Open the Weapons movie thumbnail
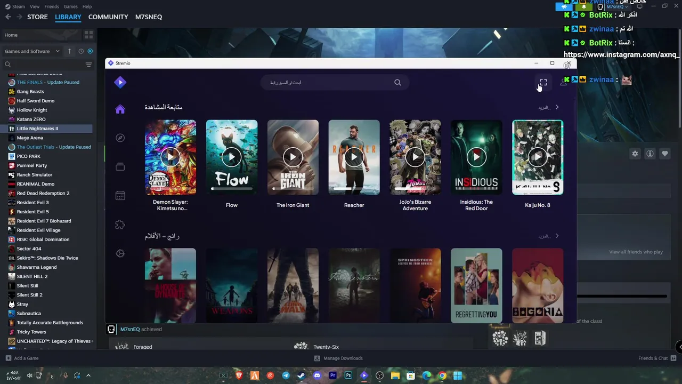 tap(232, 285)
